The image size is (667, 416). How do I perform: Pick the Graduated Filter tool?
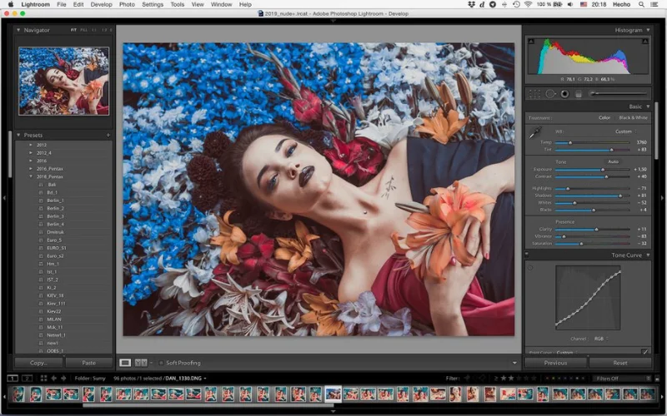(579, 93)
